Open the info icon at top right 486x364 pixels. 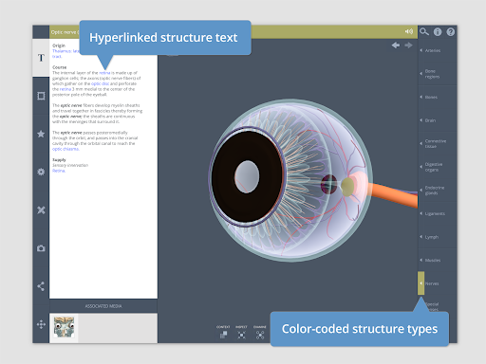tap(438, 32)
